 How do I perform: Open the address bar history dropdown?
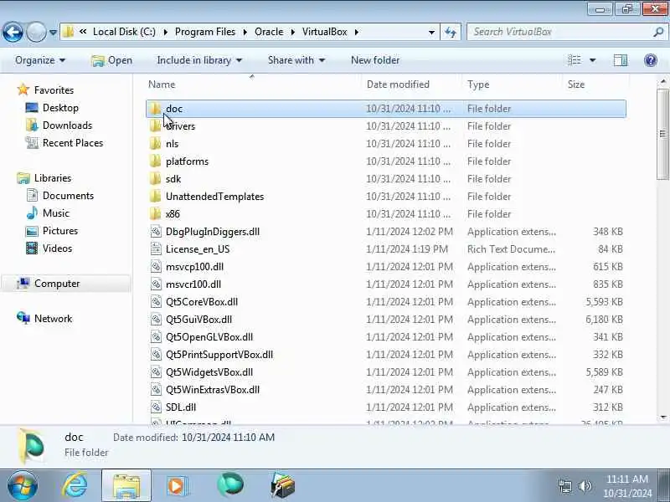pyautogui.click(x=431, y=32)
